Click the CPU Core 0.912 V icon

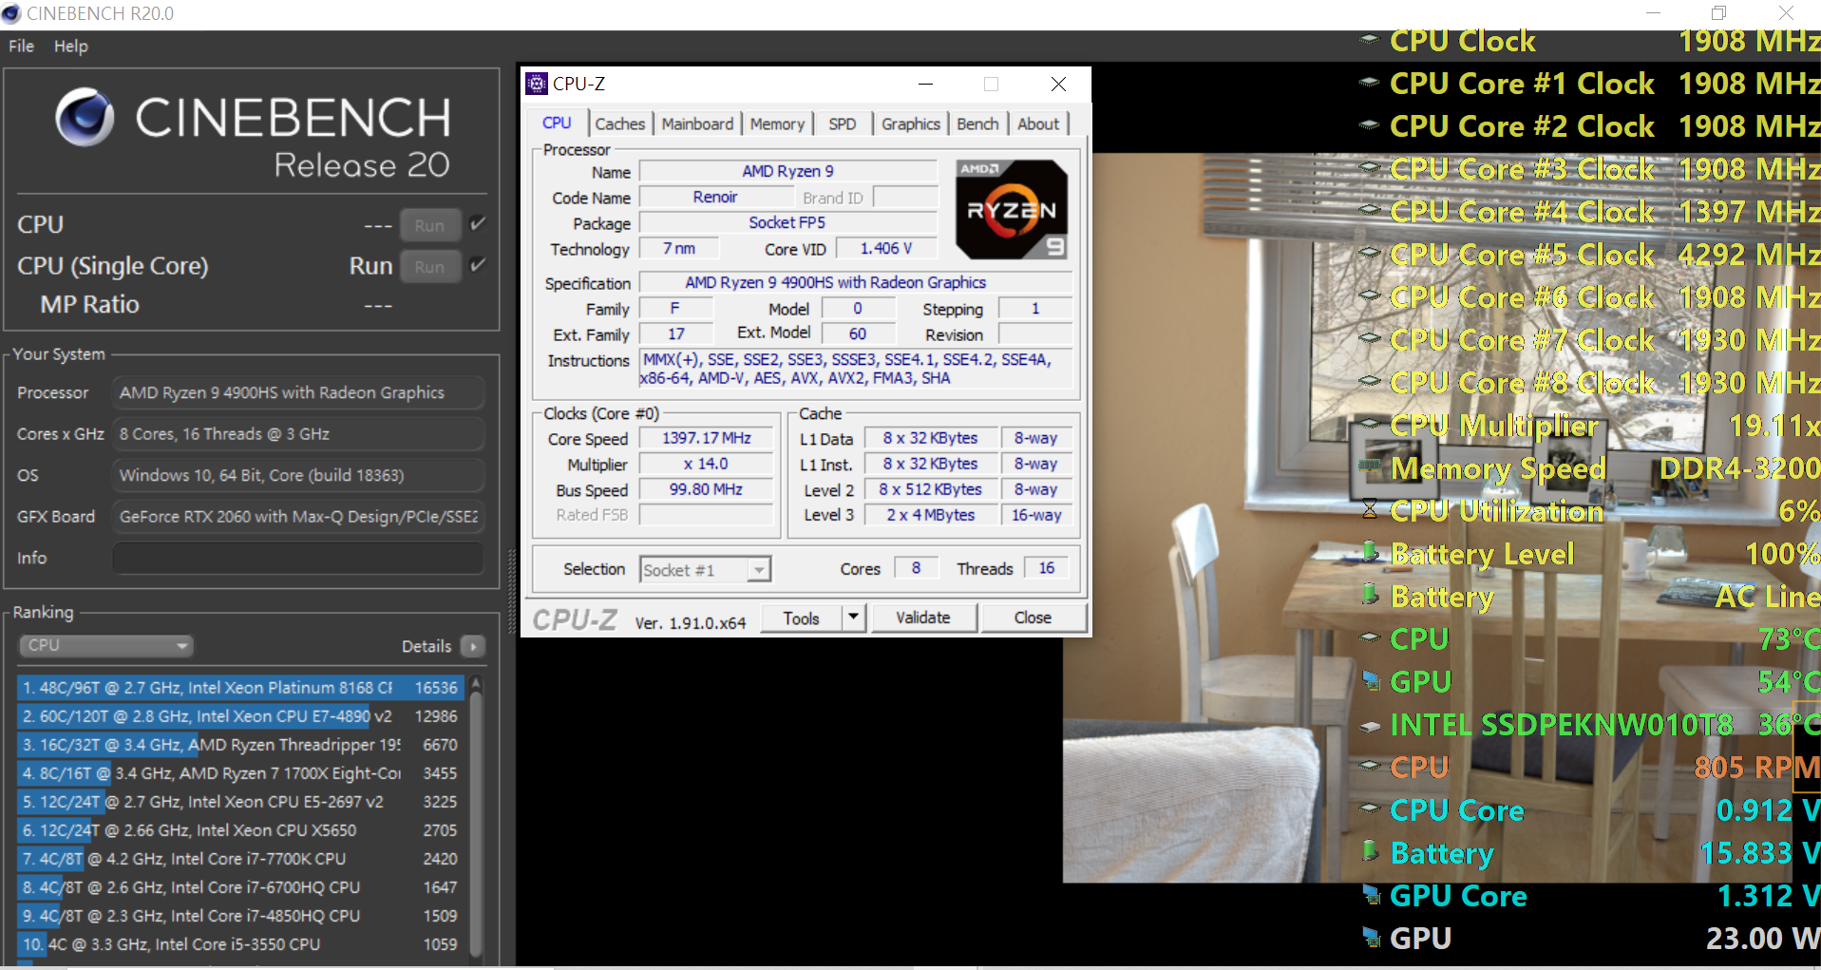tap(1369, 808)
